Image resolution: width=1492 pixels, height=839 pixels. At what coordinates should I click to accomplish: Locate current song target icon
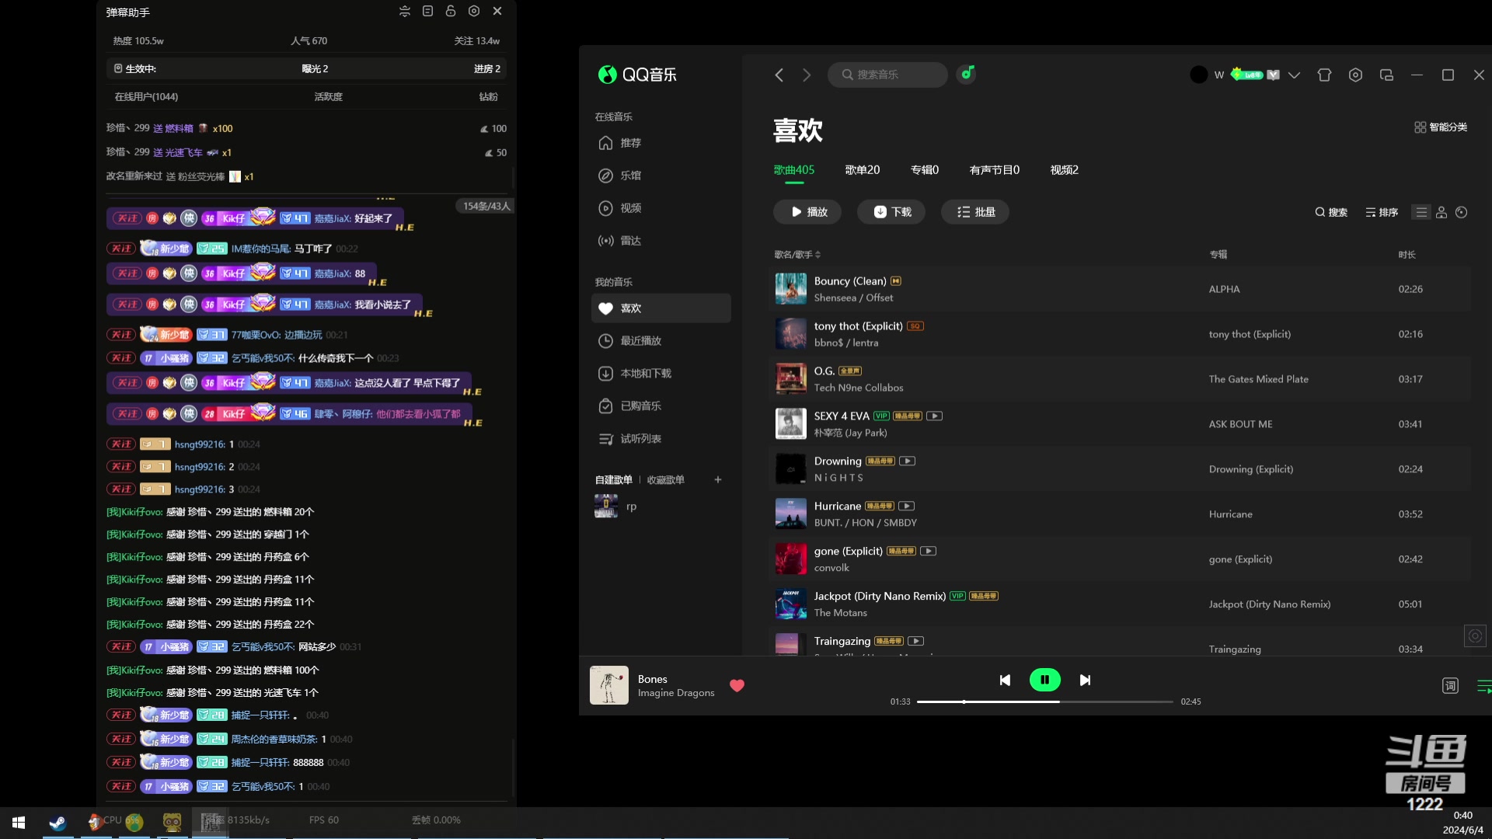1475,636
